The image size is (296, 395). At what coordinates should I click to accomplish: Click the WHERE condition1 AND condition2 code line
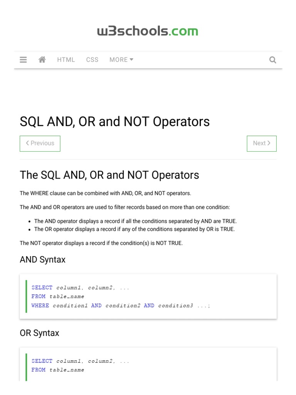(121, 306)
